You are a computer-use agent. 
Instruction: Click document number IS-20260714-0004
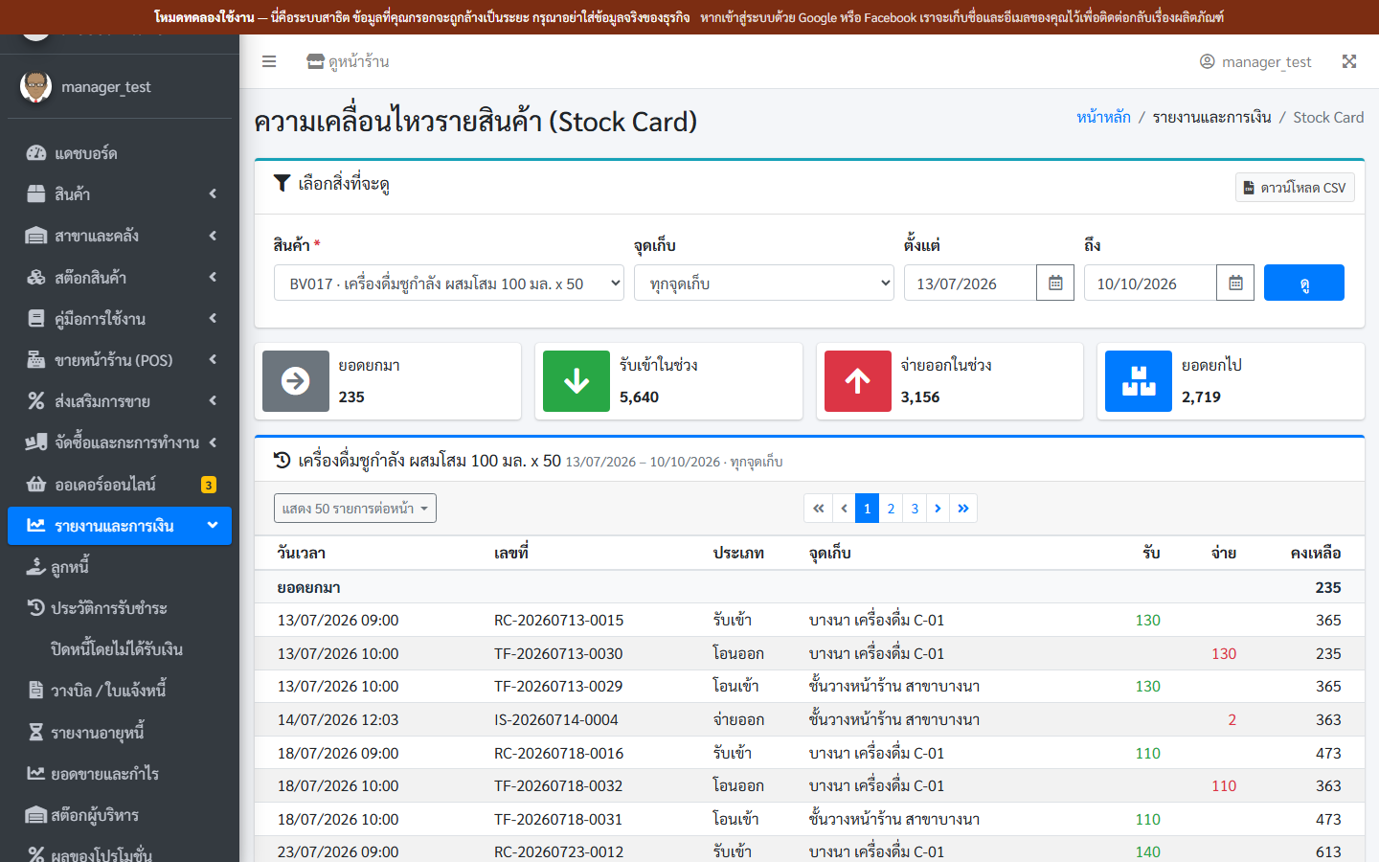pyautogui.click(x=556, y=719)
